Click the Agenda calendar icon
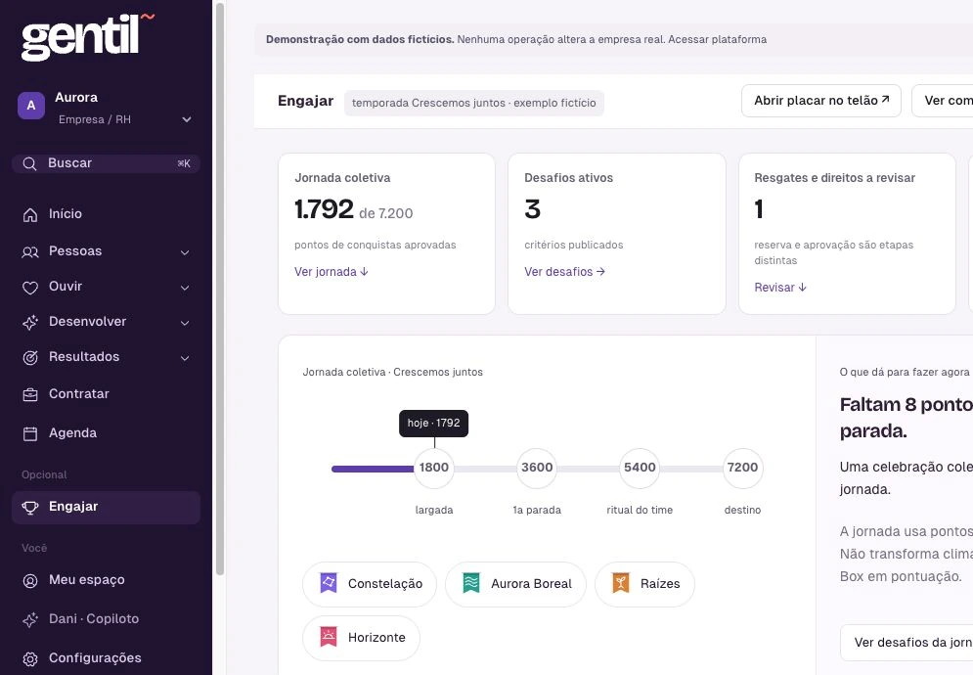The width and height of the screenshot is (973, 675). (29, 433)
